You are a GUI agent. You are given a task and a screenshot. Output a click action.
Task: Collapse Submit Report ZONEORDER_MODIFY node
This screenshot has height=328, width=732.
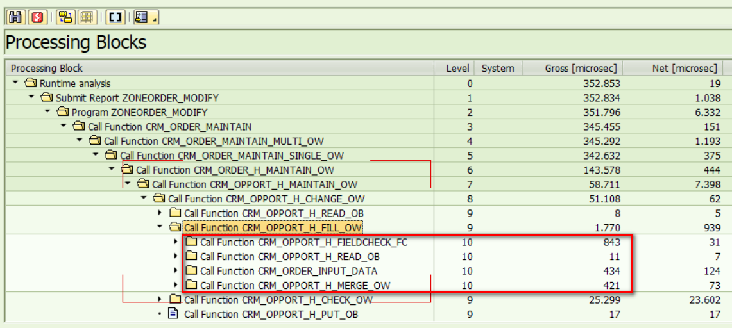coord(31,98)
